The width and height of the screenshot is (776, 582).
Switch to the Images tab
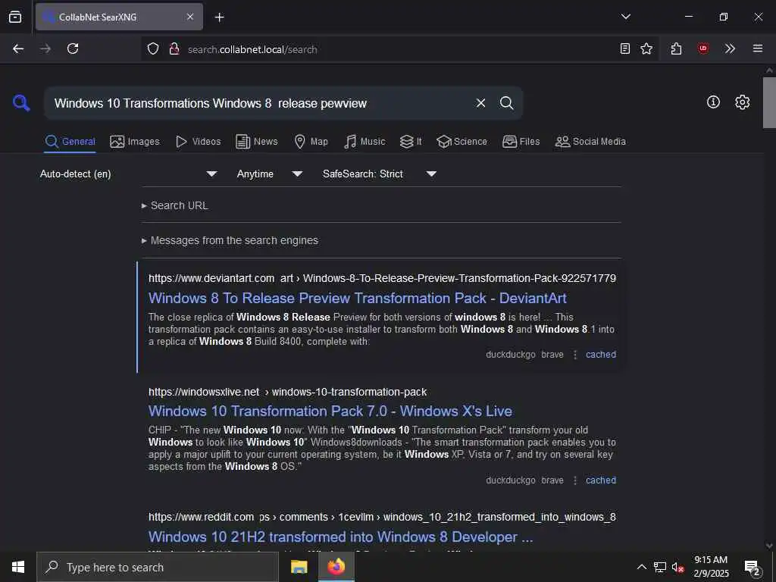[x=135, y=142]
